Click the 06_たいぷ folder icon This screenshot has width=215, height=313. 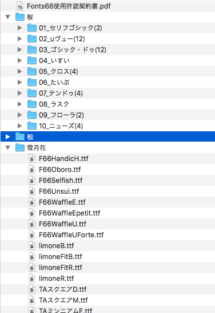click(32, 82)
